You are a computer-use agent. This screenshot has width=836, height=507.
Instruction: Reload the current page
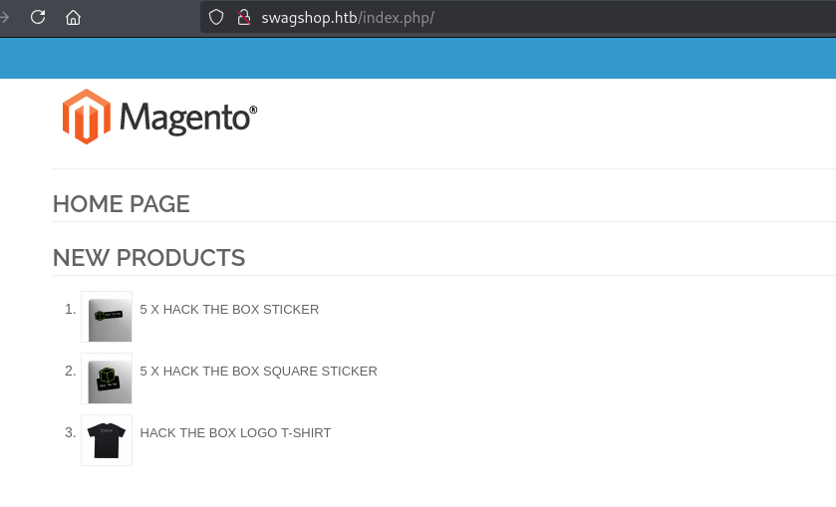(38, 17)
